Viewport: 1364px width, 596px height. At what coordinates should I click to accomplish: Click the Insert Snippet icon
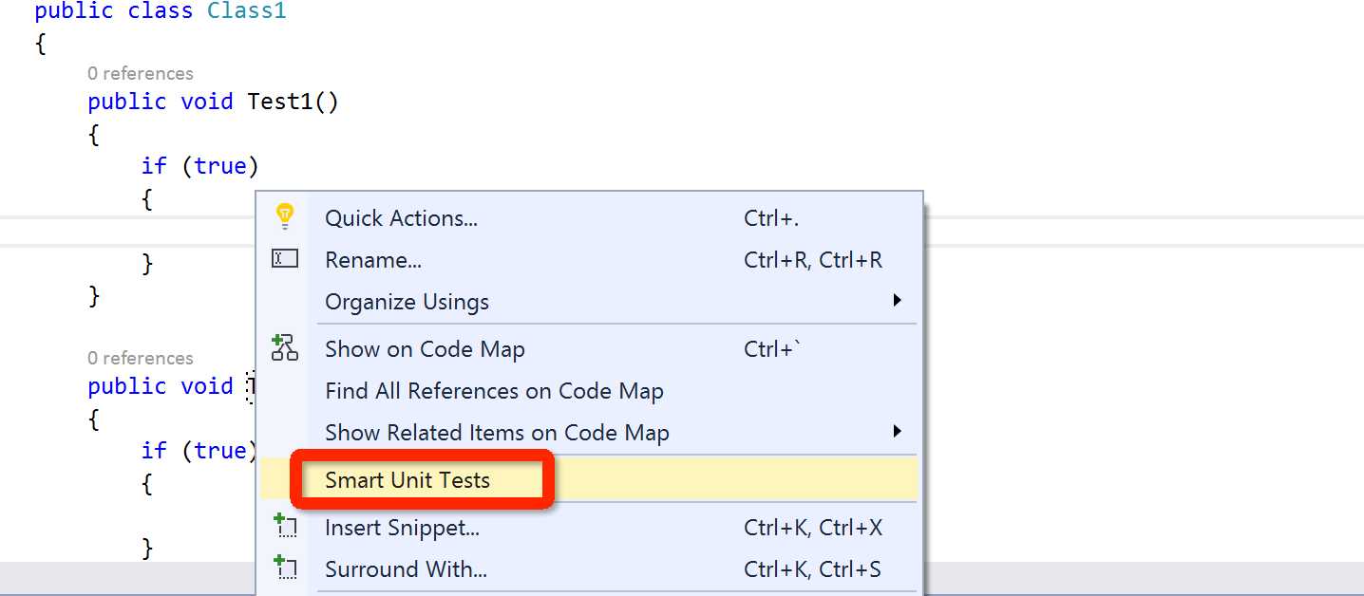click(285, 527)
